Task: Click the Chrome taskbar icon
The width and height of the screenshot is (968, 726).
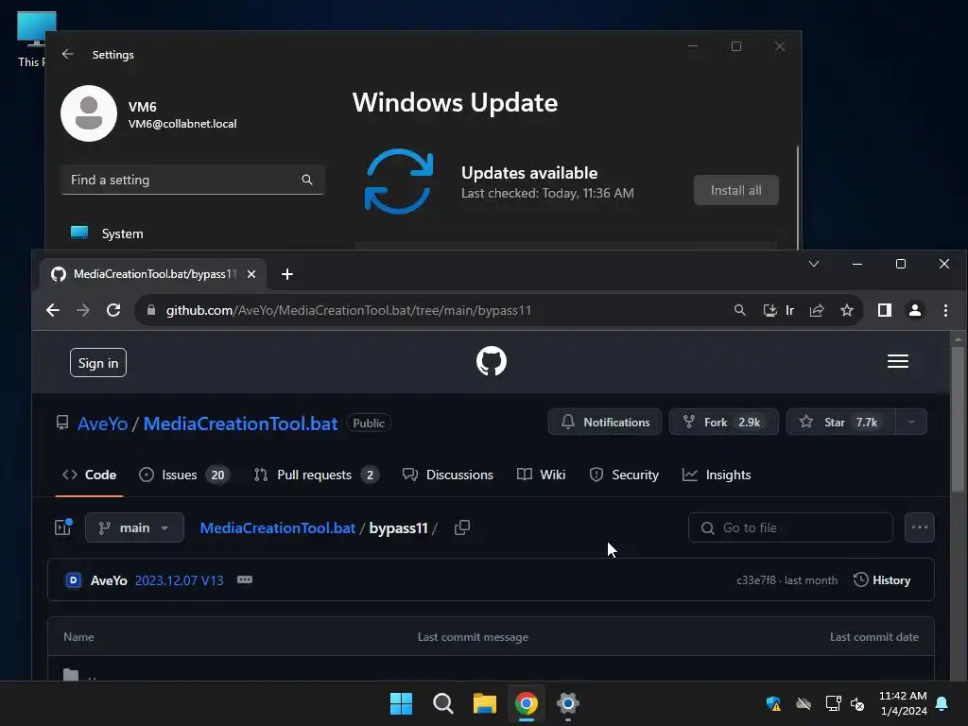Action: click(527, 703)
